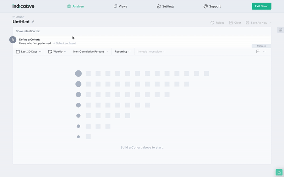
Task: Open the green help widget icon
Action: point(279,172)
